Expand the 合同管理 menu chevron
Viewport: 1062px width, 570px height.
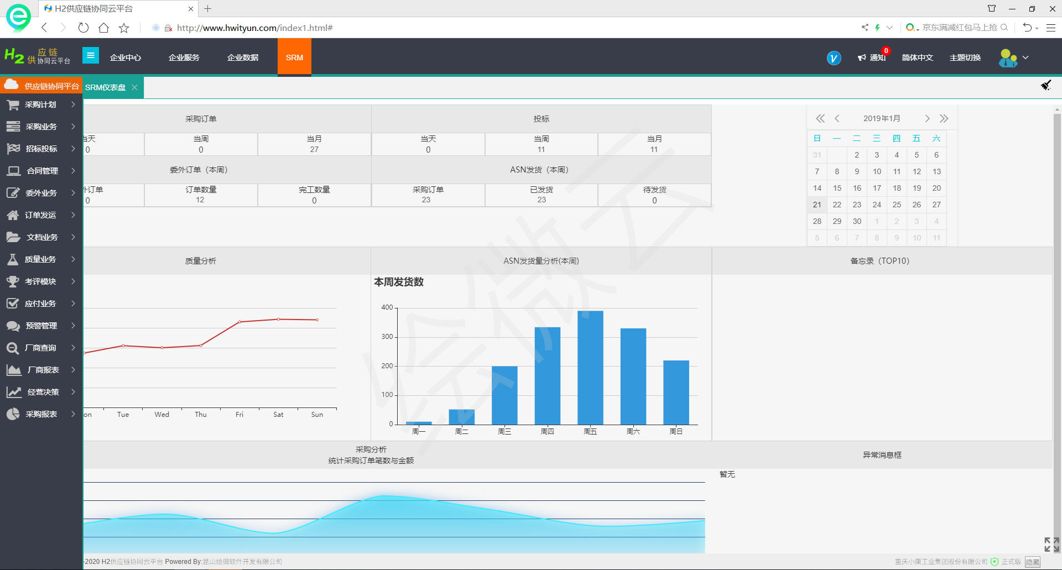pos(73,171)
